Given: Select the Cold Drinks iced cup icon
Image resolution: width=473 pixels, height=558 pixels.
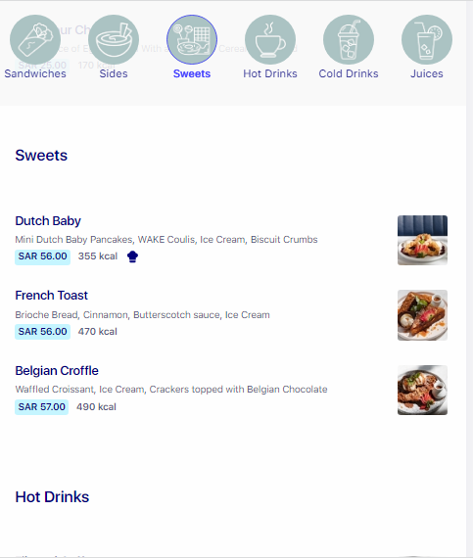Looking at the screenshot, I should [349, 39].
